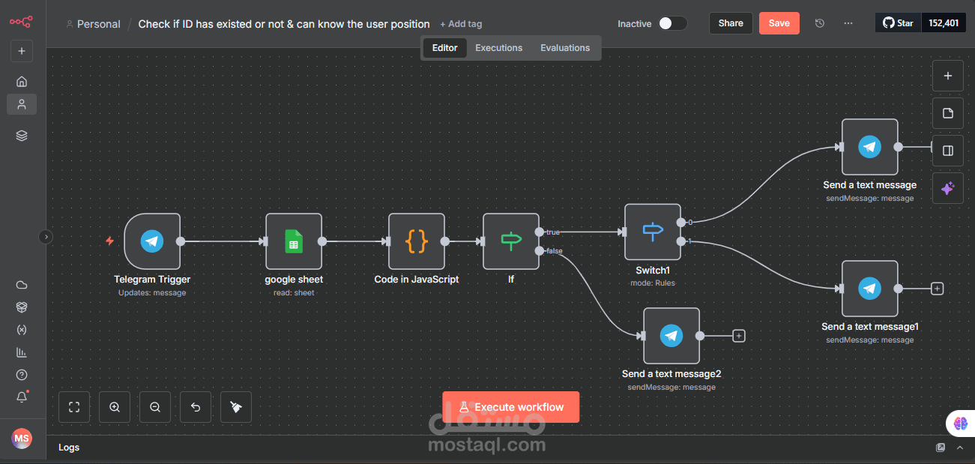Click the Add tag link
Screen dimensions: 975x464
(x=461, y=24)
